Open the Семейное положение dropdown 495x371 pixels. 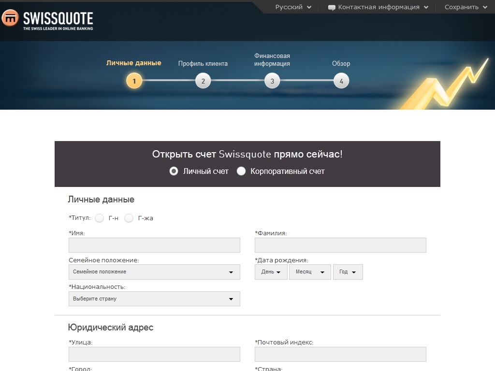click(154, 272)
